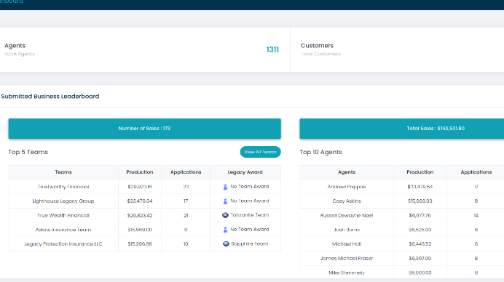Select agent Mike Steinmetz
504x282 pixels.
tap(347, 273)
